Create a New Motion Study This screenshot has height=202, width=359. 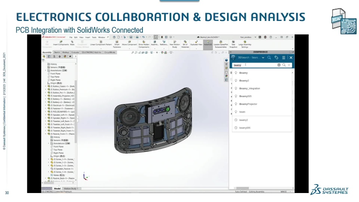(x=175, y=45)
